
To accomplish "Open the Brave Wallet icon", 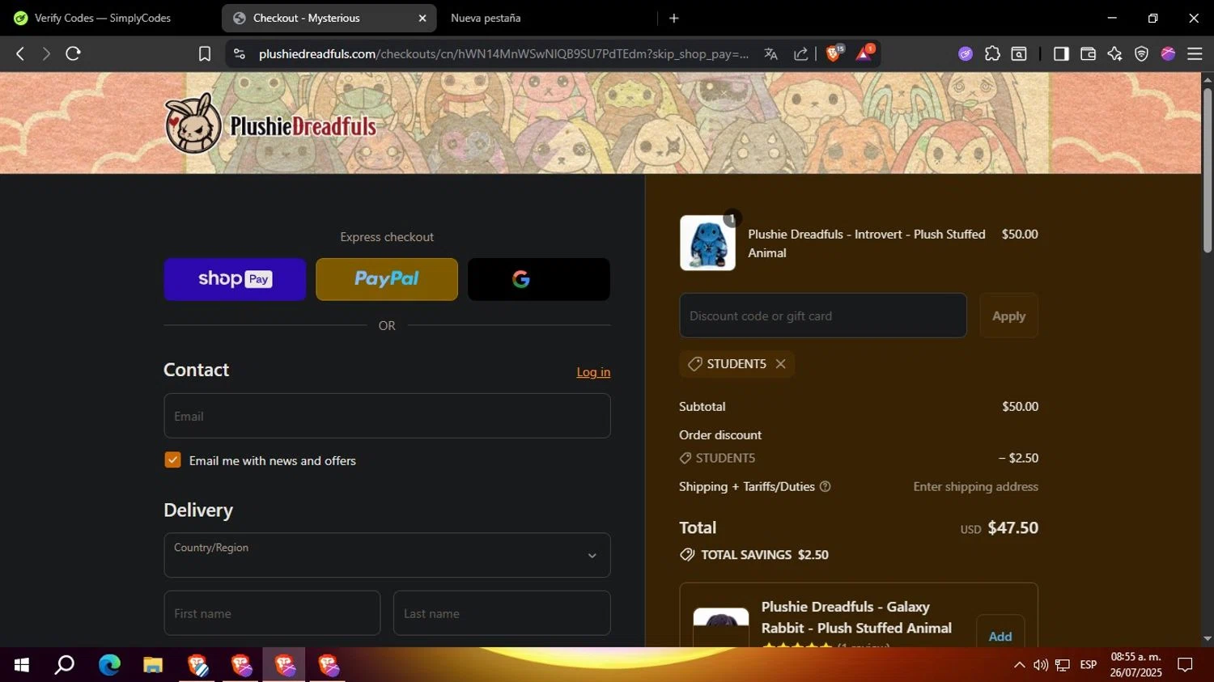I will (1088, 53).
